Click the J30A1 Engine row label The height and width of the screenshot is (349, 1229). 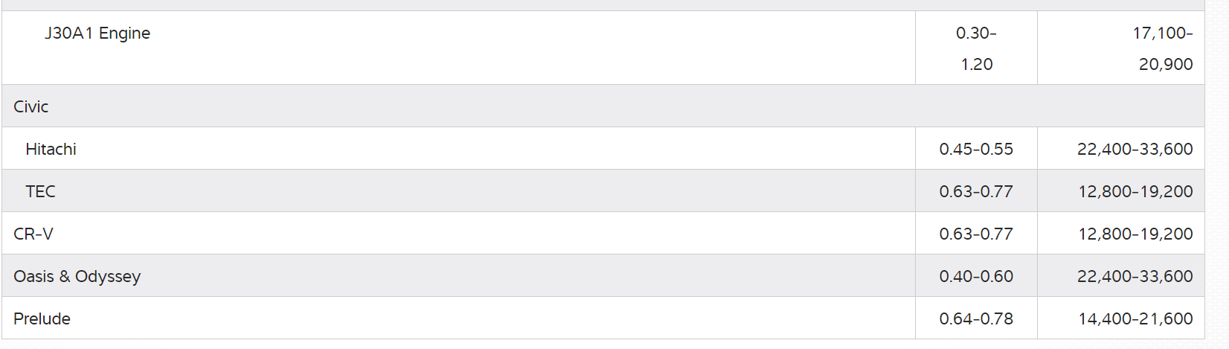pos(97,33)
